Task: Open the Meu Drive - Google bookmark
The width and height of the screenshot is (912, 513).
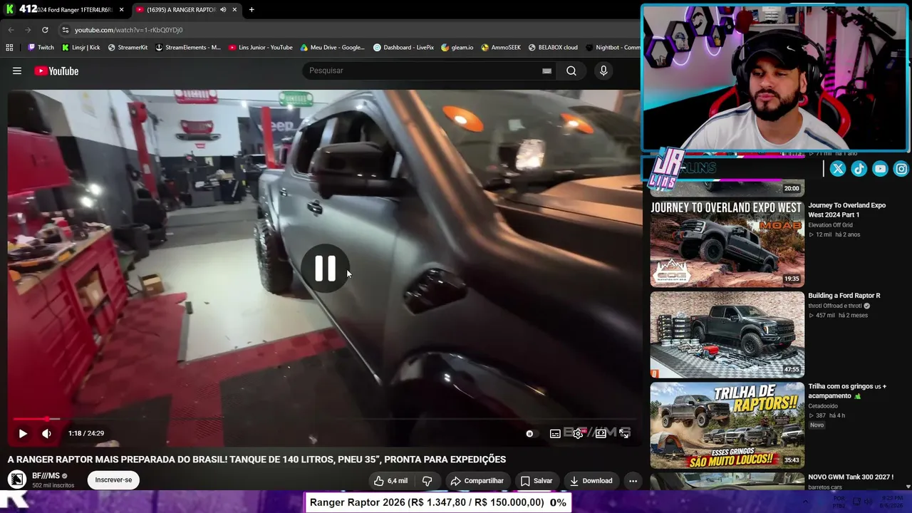Action: 333,47
